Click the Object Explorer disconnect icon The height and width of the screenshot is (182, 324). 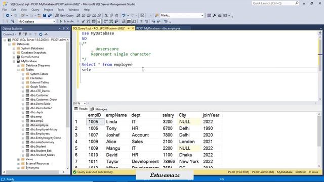pyautogui.click(x=25, y=34)
